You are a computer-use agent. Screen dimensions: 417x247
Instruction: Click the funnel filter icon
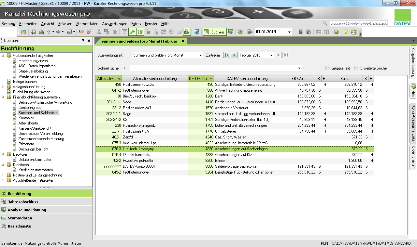tap(124, 32)
